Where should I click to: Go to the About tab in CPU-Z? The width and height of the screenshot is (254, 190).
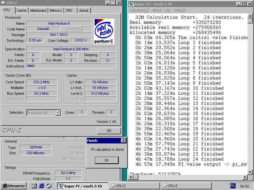[x=84, y=10]
